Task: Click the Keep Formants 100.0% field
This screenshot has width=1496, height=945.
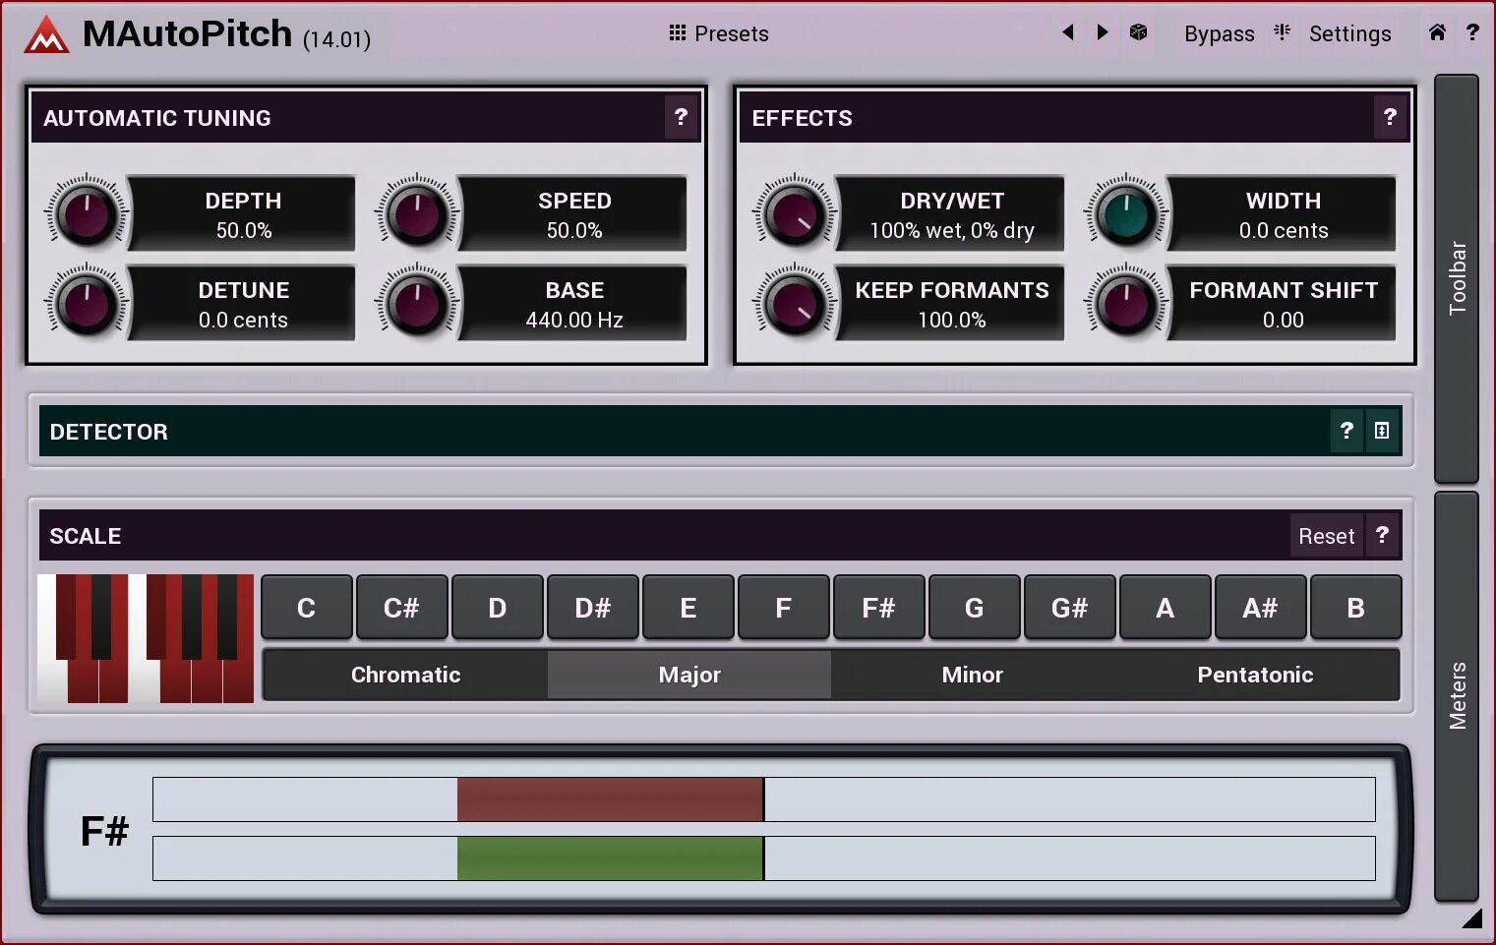Action: pyautogui.click(x=951, y=303)
